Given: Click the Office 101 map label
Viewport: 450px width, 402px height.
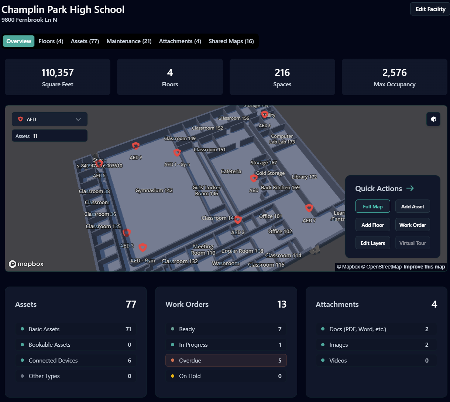Looking at the screenshot, I should coord(270,216).
